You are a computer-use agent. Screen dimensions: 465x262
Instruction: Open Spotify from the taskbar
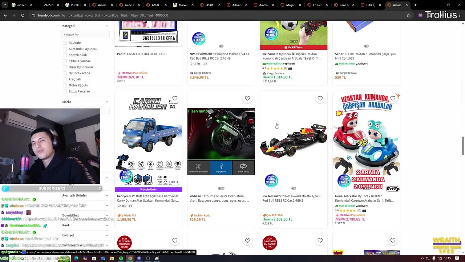click(121, 259)
